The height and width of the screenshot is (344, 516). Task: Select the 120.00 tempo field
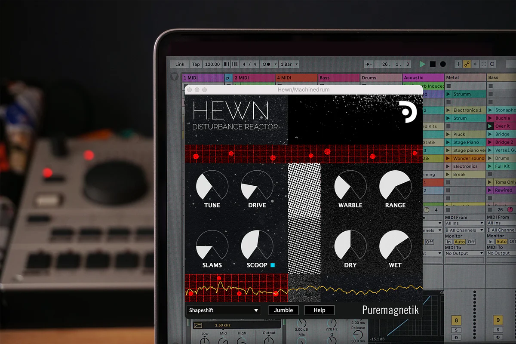[212, 64]
